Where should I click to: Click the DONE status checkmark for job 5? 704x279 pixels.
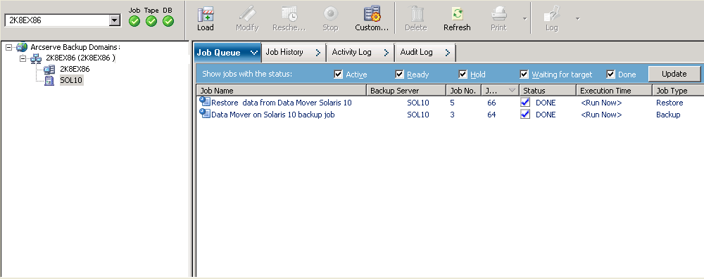pyautogui.click(x=525, y=103)
